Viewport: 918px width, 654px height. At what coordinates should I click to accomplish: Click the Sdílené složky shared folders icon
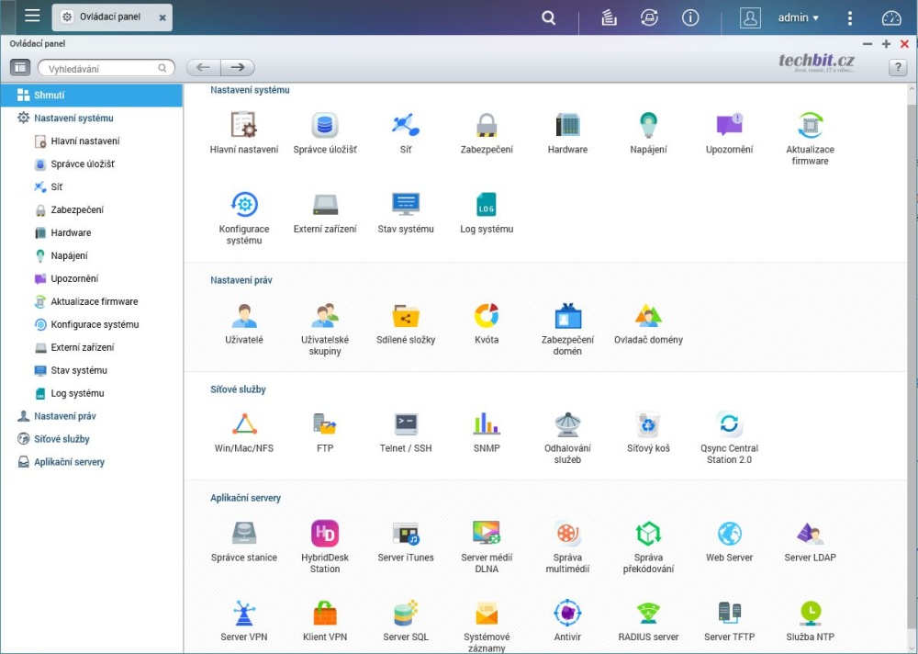406,317
